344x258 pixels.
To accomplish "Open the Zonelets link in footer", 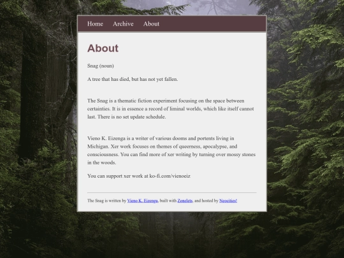I will 185,201.
